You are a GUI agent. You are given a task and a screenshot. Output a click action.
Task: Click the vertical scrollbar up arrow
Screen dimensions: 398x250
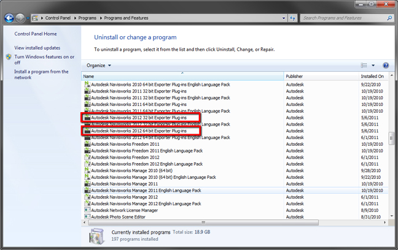(391, 75)
